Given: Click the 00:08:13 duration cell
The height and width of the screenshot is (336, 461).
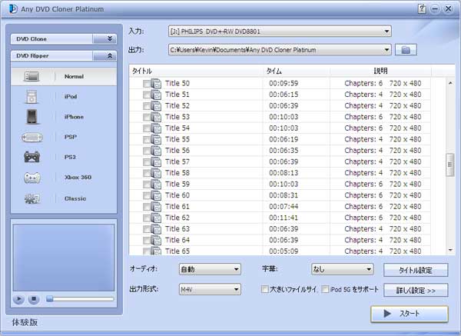Looking at the screenshot, I should click(284, 173).
